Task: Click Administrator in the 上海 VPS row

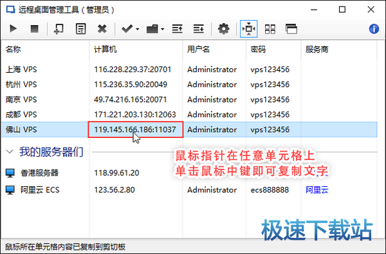Action: (212, 69)
